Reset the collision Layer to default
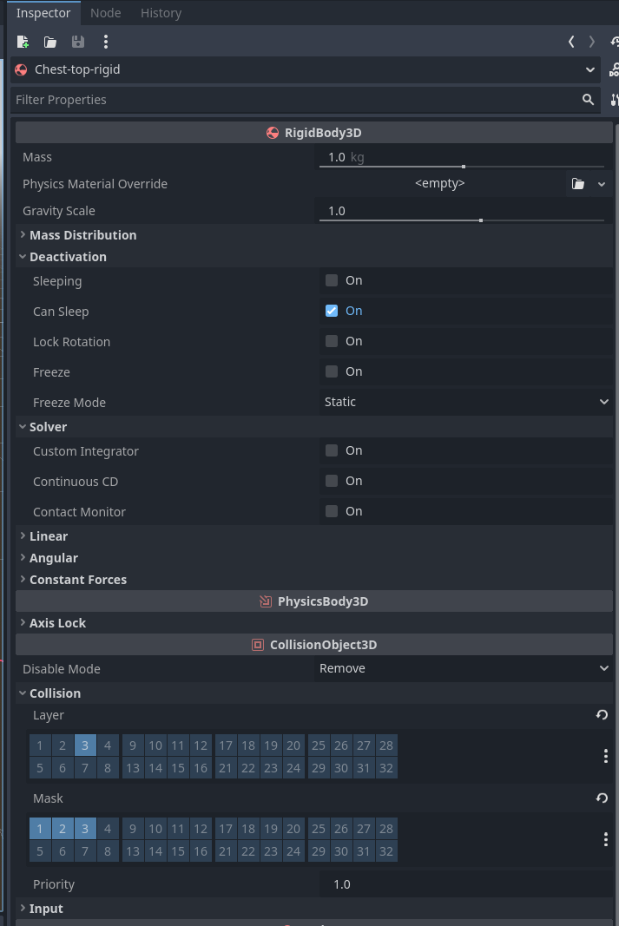This screenshot has width=619, height=926. point(602,715)
